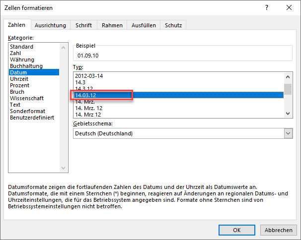Select the Wissenschaft category
This screenshot has width=301, height=240.
34,98
